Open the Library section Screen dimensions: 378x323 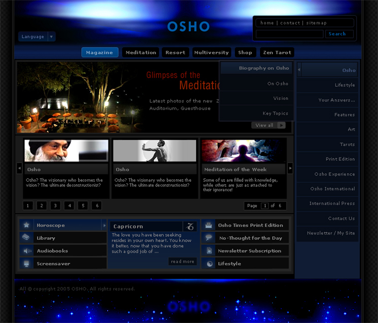[x=63, y=238]
